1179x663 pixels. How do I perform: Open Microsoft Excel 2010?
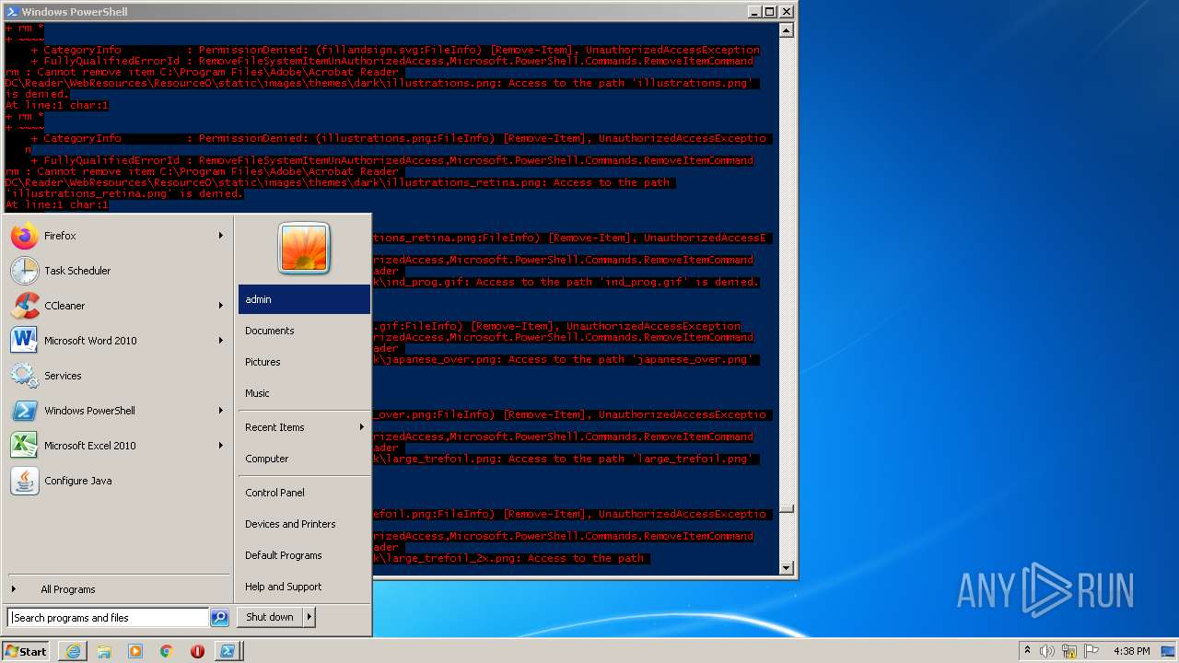117,446
